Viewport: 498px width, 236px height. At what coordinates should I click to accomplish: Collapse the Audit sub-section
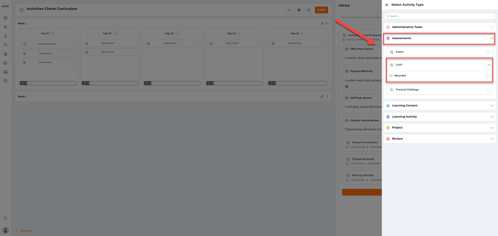[489, 65]
